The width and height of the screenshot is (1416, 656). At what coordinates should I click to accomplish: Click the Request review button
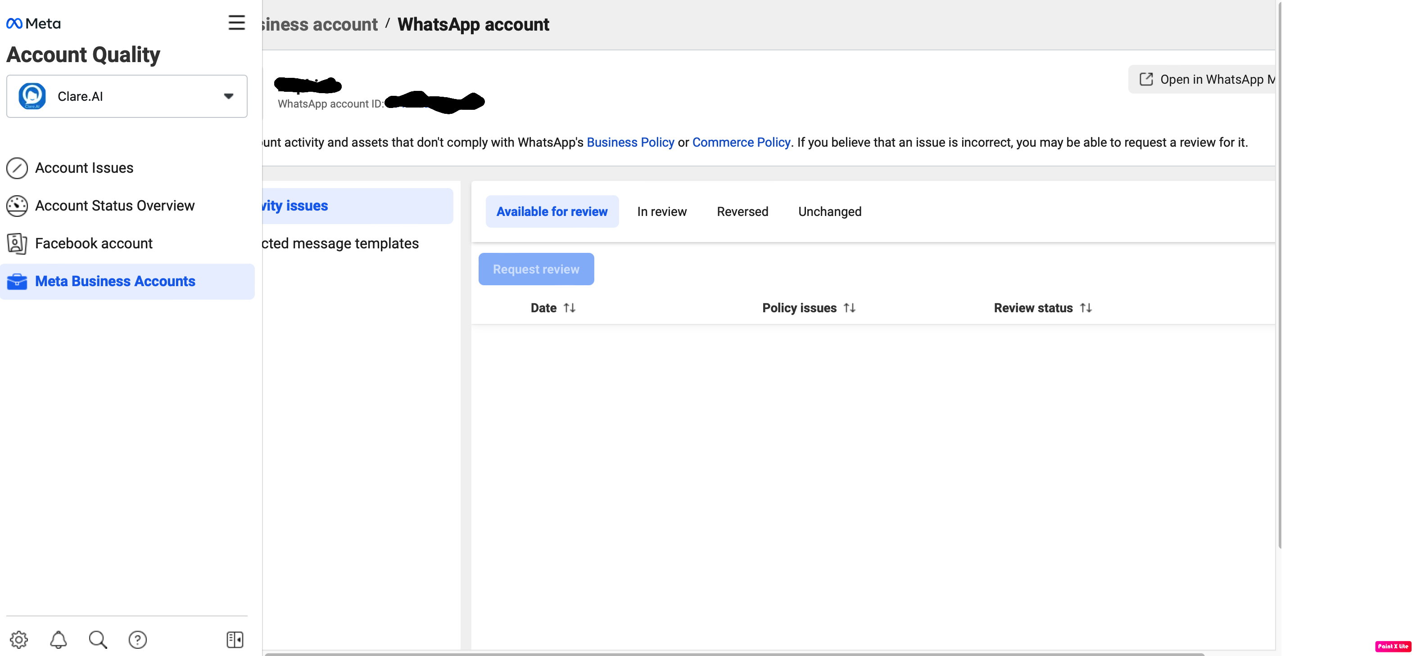coord(536,269)
